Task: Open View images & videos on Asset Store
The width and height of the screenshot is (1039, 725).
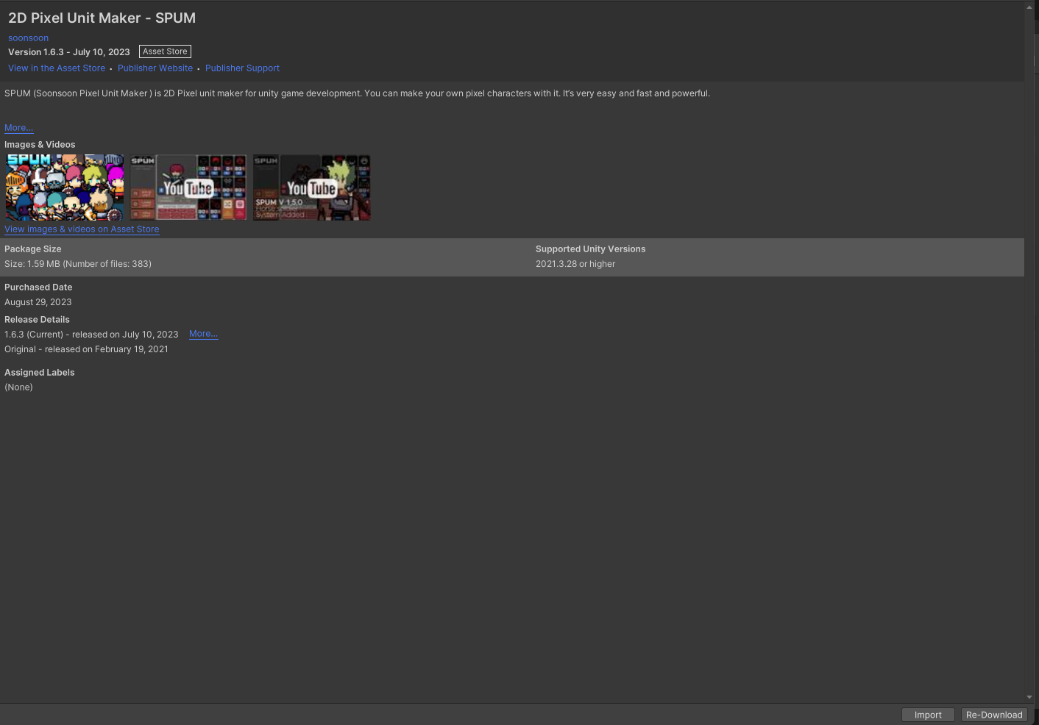Action: click(x=82, y=229)
